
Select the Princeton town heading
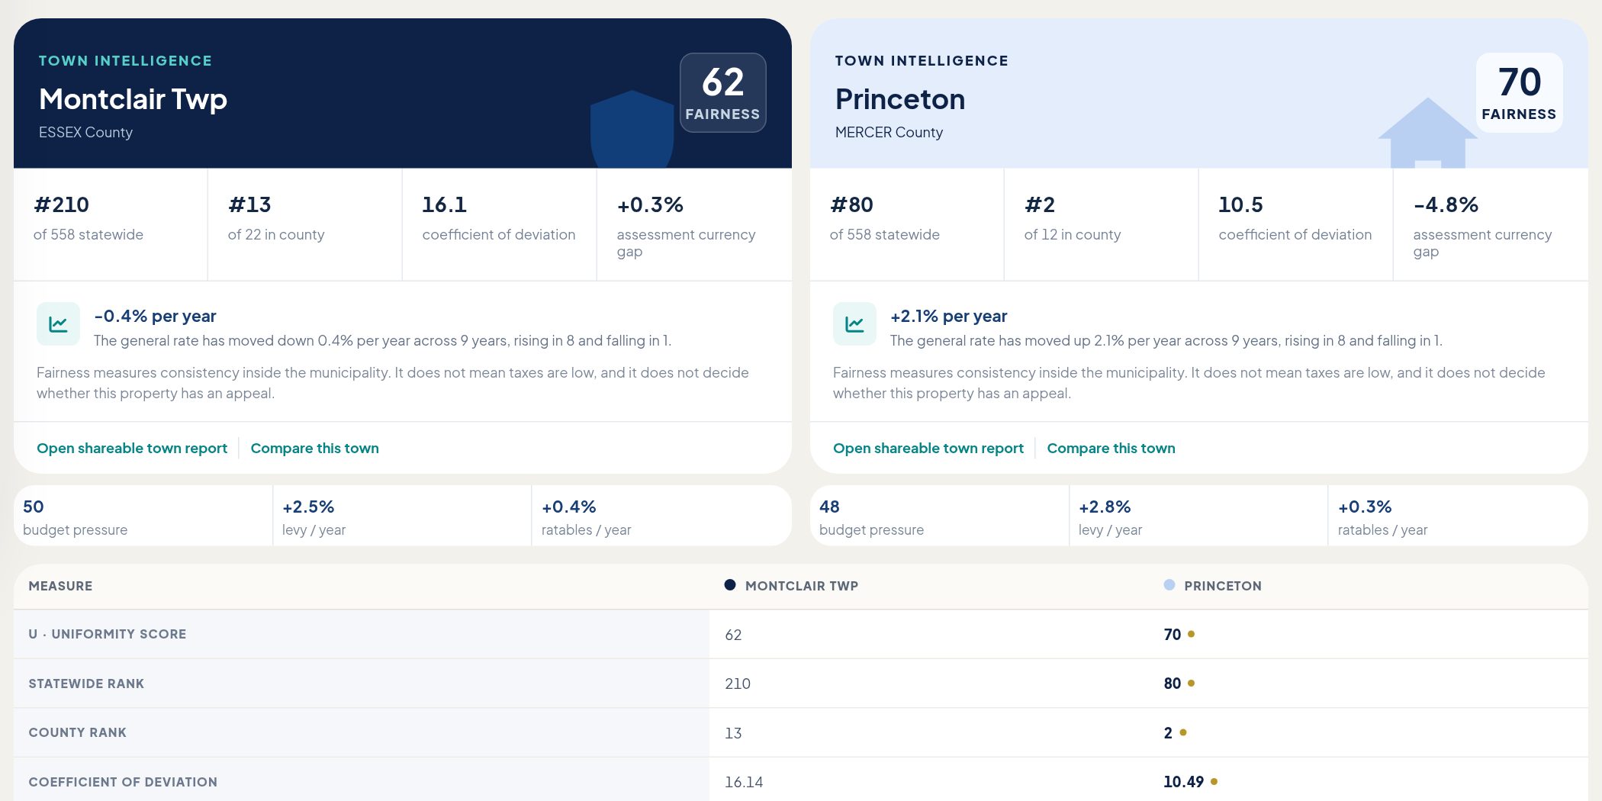(900, 99)
